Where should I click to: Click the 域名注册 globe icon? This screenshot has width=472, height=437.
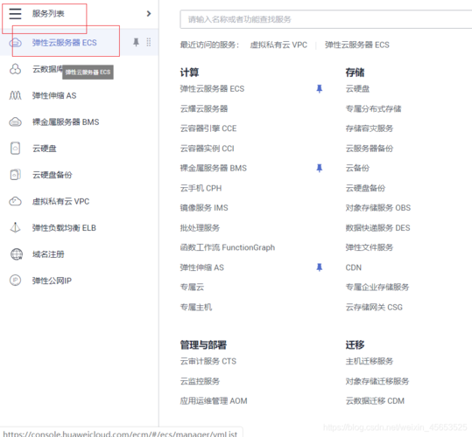17,254
